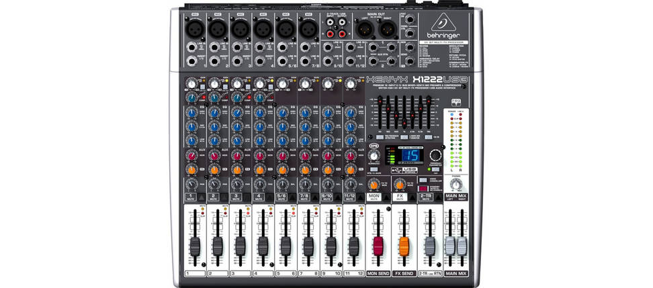The width and height of the screenshot is (653, 288).
Task: Select the channel 1 XLR mic input jack
Action: coord(195,29)
